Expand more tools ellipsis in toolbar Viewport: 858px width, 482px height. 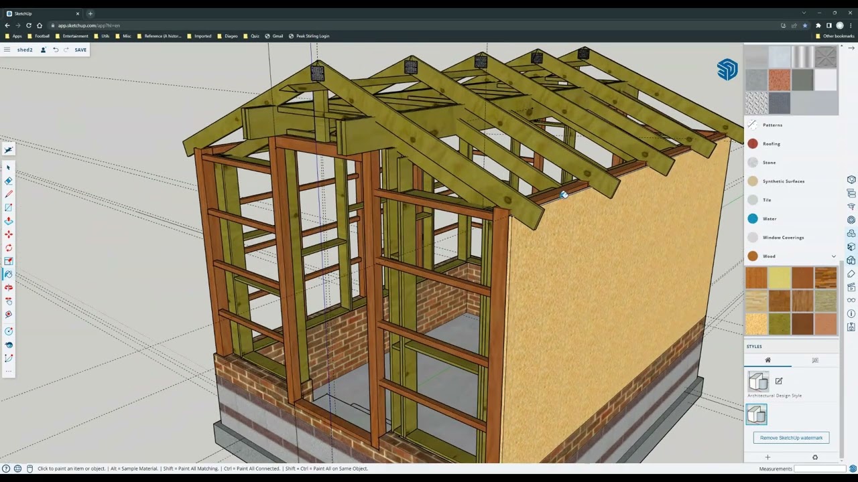(x=8, y=372)
